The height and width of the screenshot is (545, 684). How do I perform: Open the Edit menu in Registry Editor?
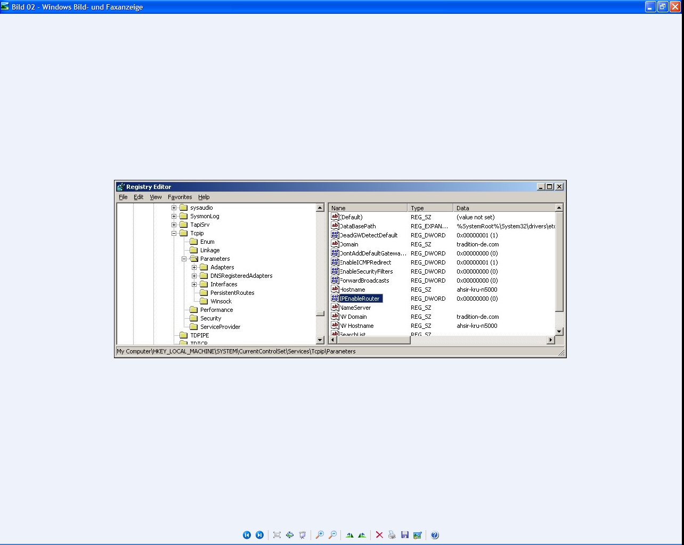point(139,197)
